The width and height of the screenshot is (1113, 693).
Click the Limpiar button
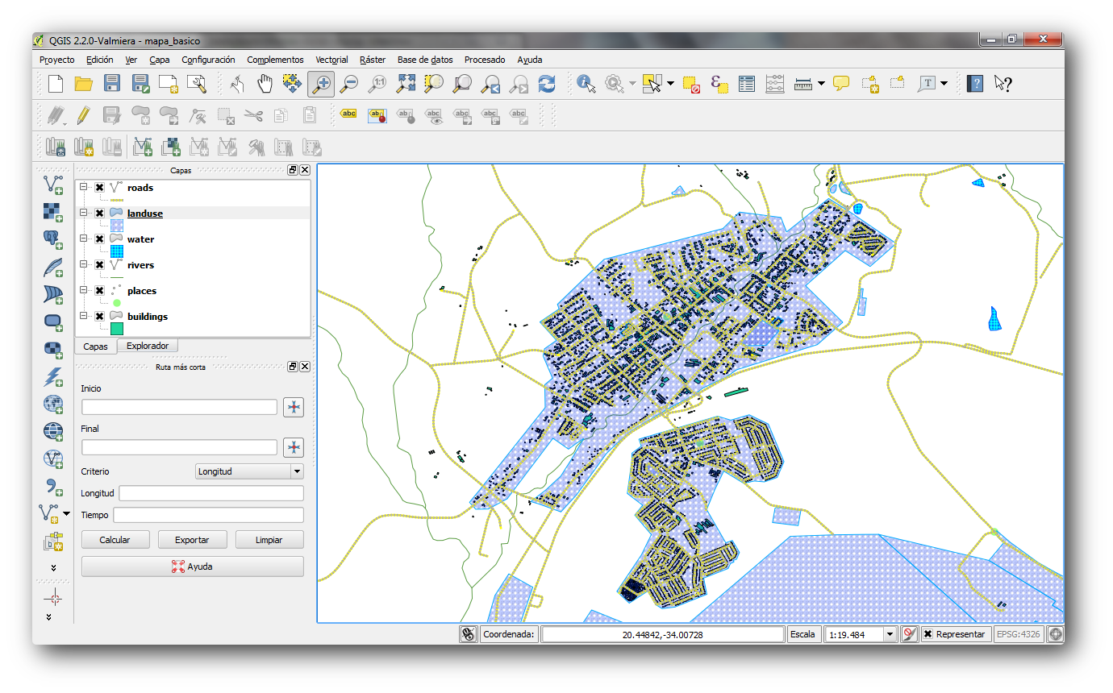[269, 540]
